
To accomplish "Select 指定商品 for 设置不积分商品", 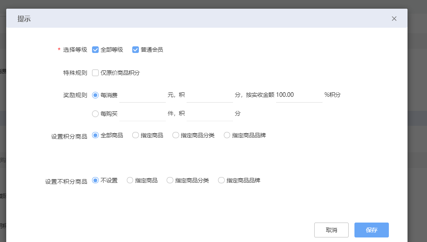I will click(130, 180).
